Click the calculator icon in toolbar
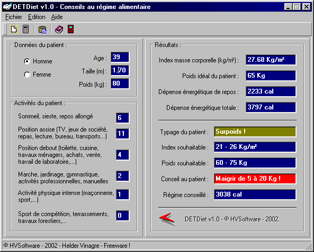 (25, 29)
